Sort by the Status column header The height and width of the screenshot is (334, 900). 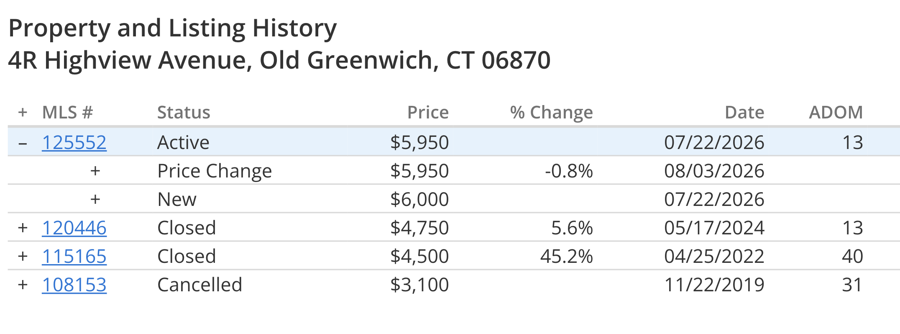coord(184,112)
